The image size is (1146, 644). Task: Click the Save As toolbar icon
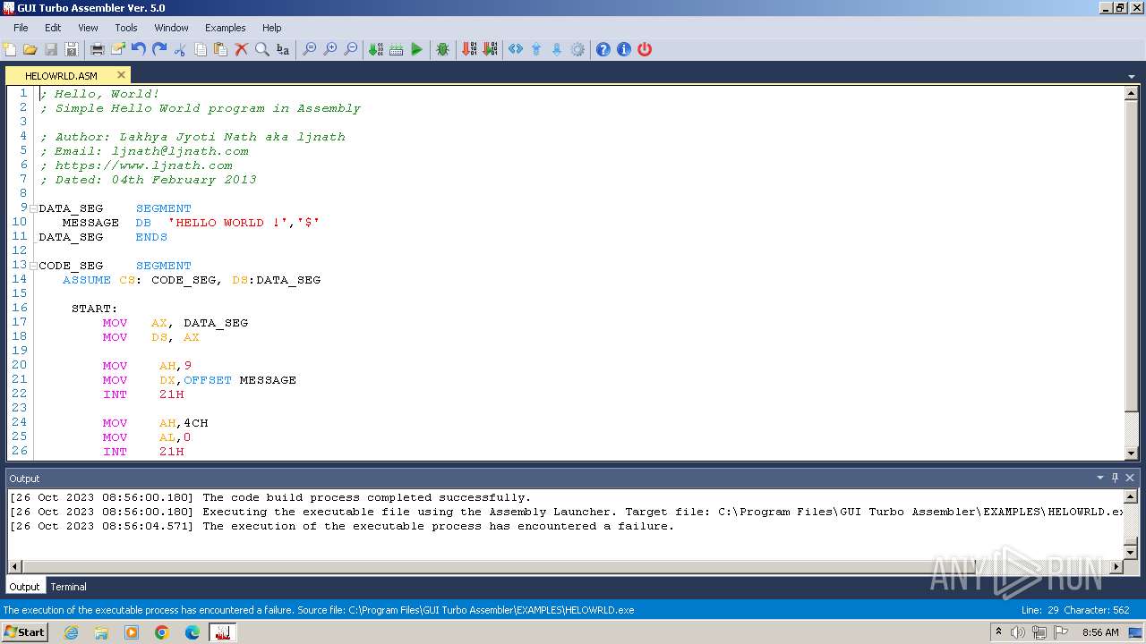[71, 49]
